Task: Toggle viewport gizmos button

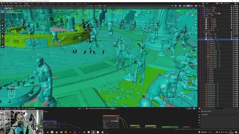Action: pyautogui.click(x=176, y=6)
